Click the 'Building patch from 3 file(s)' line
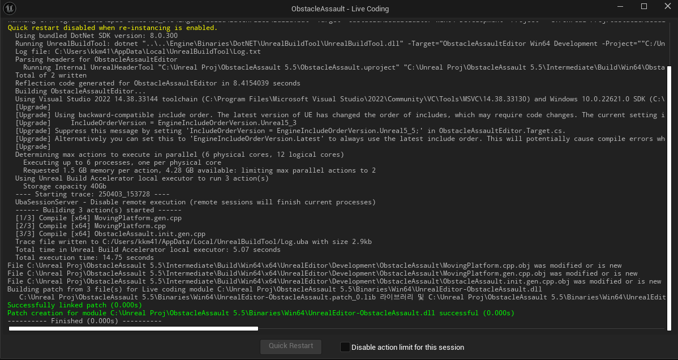Viewport: 678px width, 360px height. [x=274, y=289]
